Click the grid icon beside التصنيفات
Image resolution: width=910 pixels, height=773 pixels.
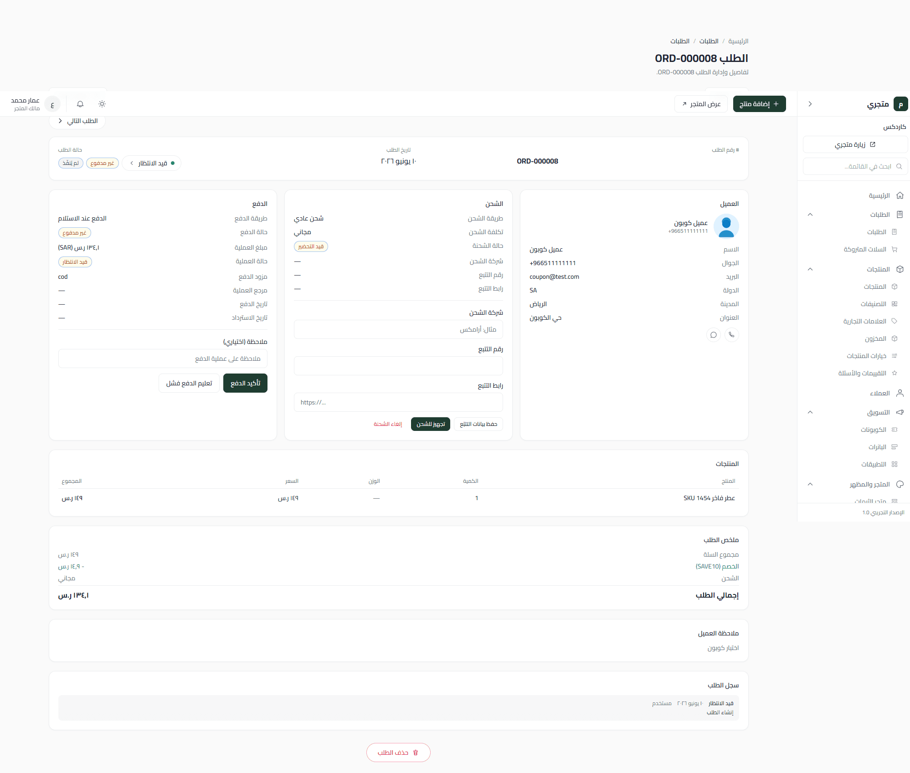tap(895, 304)
